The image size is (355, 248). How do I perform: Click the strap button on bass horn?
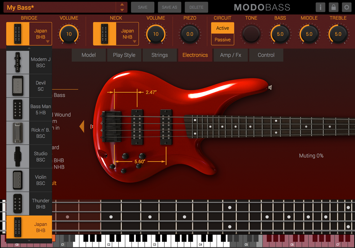click(x=270, y=87)
